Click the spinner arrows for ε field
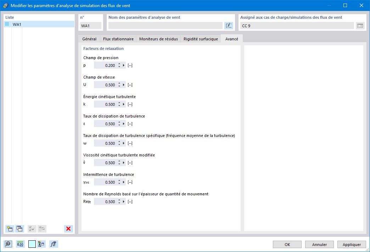 tap(119, 124)
